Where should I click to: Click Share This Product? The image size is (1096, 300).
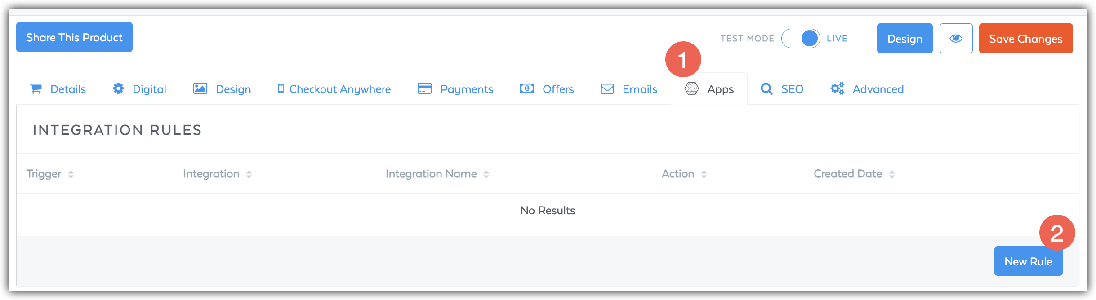[x=74, y=37]
